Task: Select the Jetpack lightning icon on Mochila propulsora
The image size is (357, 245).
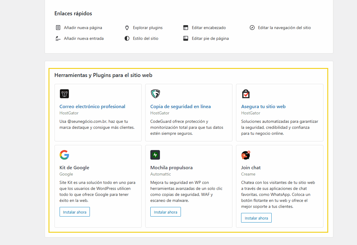Action: pyautogui.click(x=155, y=155)
